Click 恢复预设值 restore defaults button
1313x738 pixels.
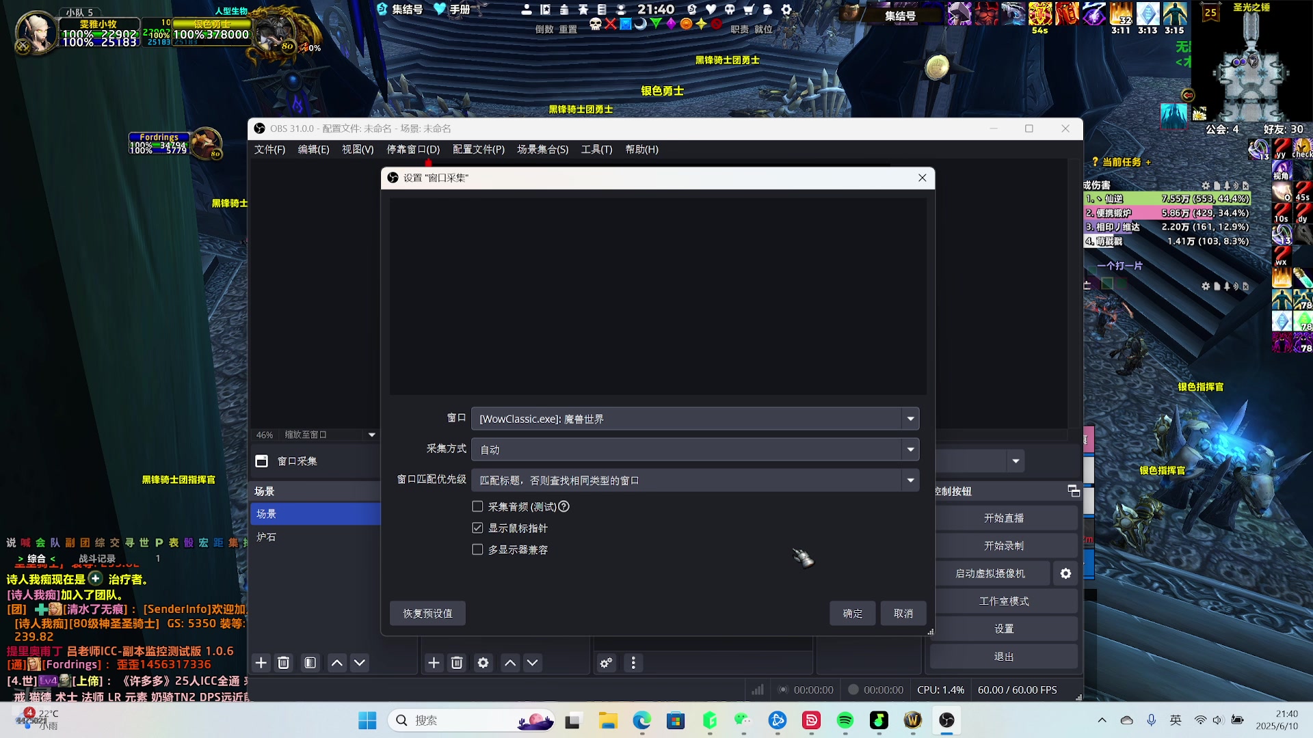[427, 614]
